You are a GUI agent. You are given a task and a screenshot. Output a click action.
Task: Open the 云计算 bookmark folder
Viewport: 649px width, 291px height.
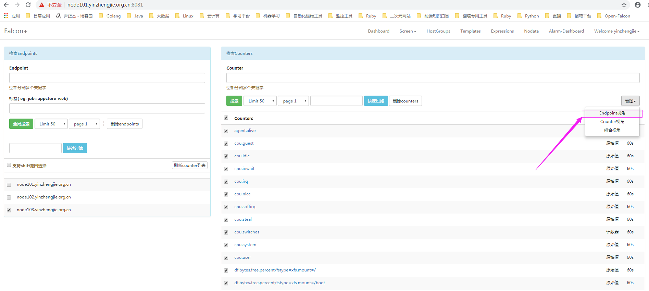tap(210, 16)
